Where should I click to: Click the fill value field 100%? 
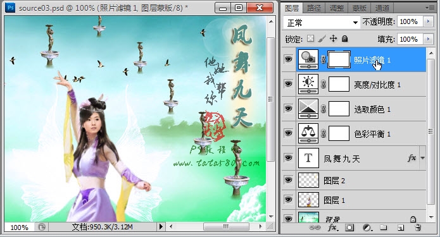click(410, 39)
